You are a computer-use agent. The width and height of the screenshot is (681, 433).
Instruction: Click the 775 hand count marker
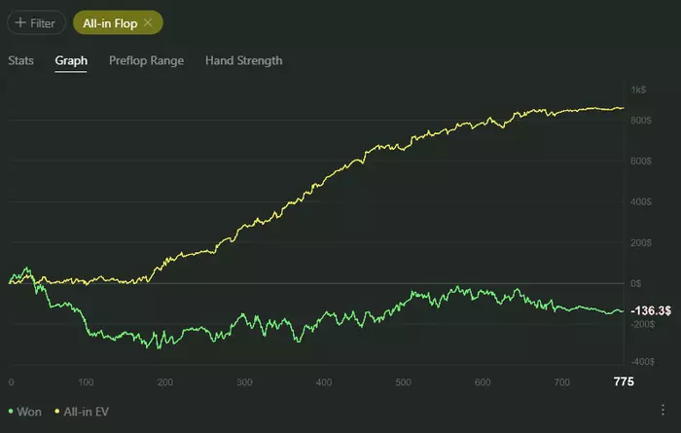pos(624,381)
